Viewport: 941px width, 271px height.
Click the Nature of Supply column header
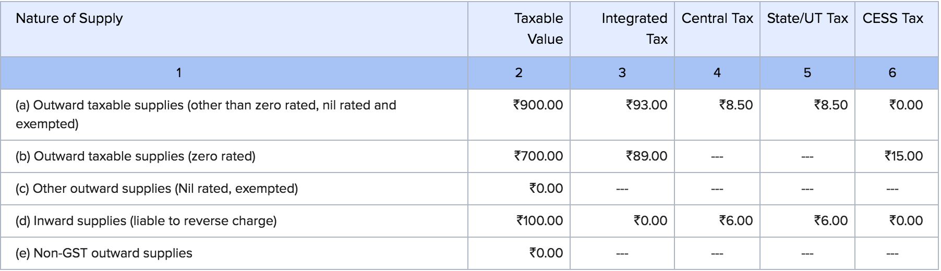[69, 19]
